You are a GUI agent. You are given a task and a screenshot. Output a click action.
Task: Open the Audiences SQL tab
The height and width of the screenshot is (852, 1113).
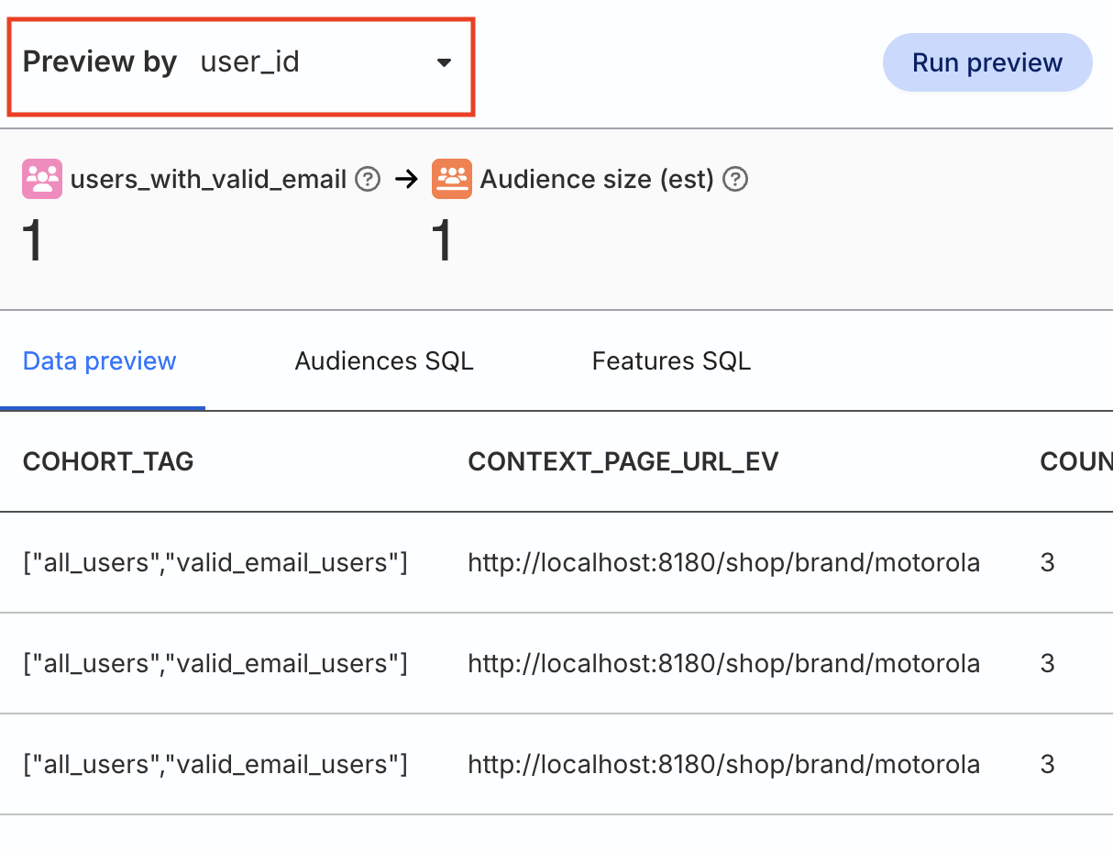(384, 361)
